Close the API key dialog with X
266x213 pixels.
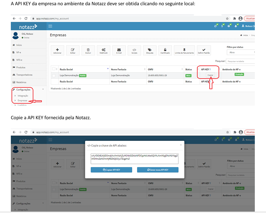(181, 145)
